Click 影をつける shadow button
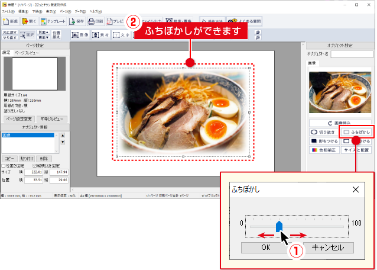This screenshot has height=270, width=377. pyautogui.click(x=324, y=141)
